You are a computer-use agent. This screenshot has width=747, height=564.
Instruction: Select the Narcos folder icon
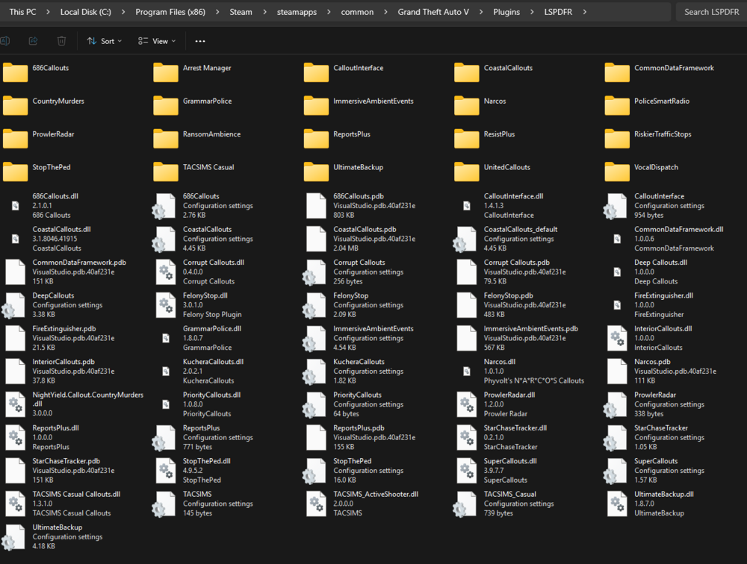(467, 106)
